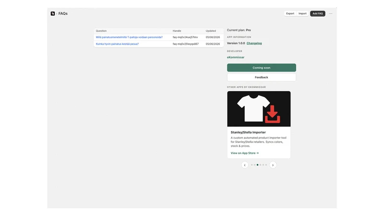Click handle faq-mq0v25lwyqx867
This screenshot has height=216, width=384.
[186, 44]
